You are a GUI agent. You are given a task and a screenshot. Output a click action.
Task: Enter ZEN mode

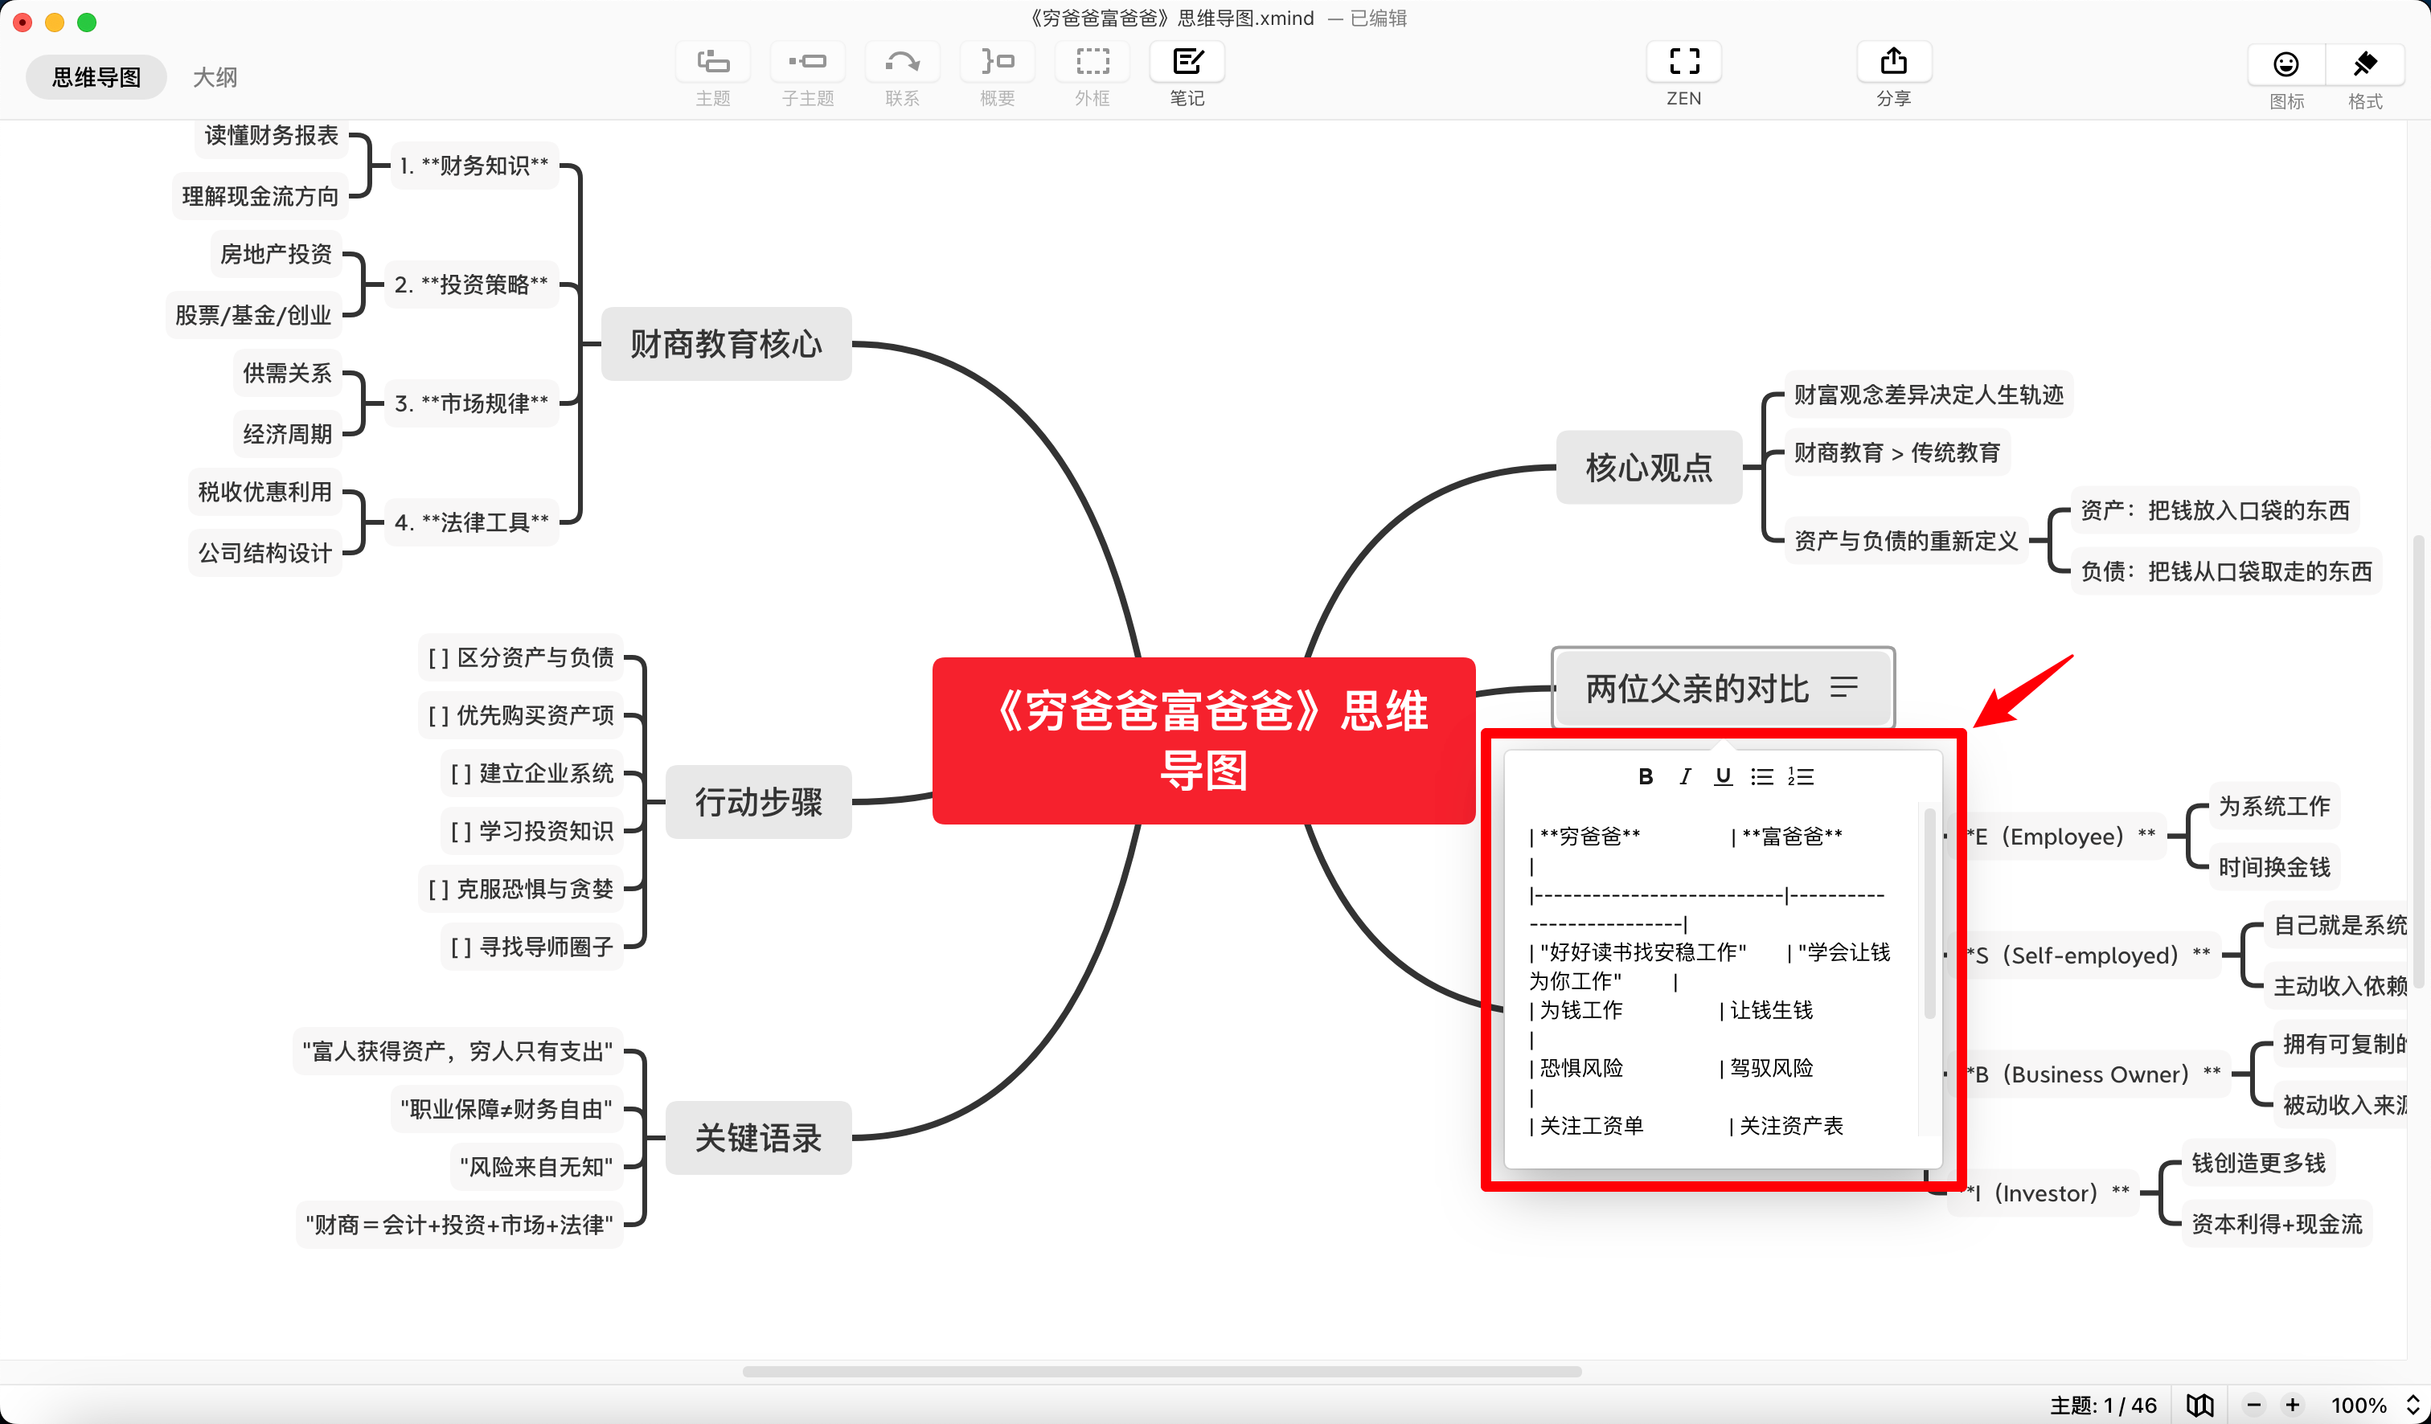click(1683, 63)
